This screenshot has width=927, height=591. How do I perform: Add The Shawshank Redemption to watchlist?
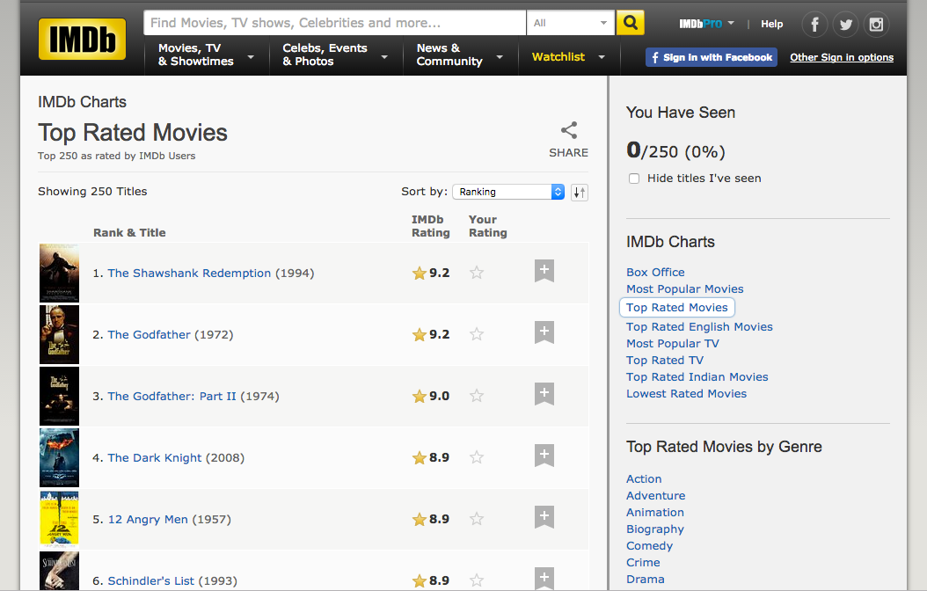coord(544,271)
